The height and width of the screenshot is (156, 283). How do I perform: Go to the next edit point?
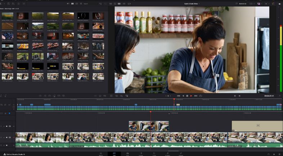[x=239, y=96]
